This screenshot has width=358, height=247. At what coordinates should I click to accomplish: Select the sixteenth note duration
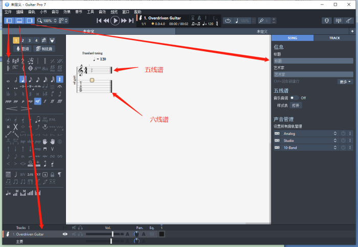38,79
